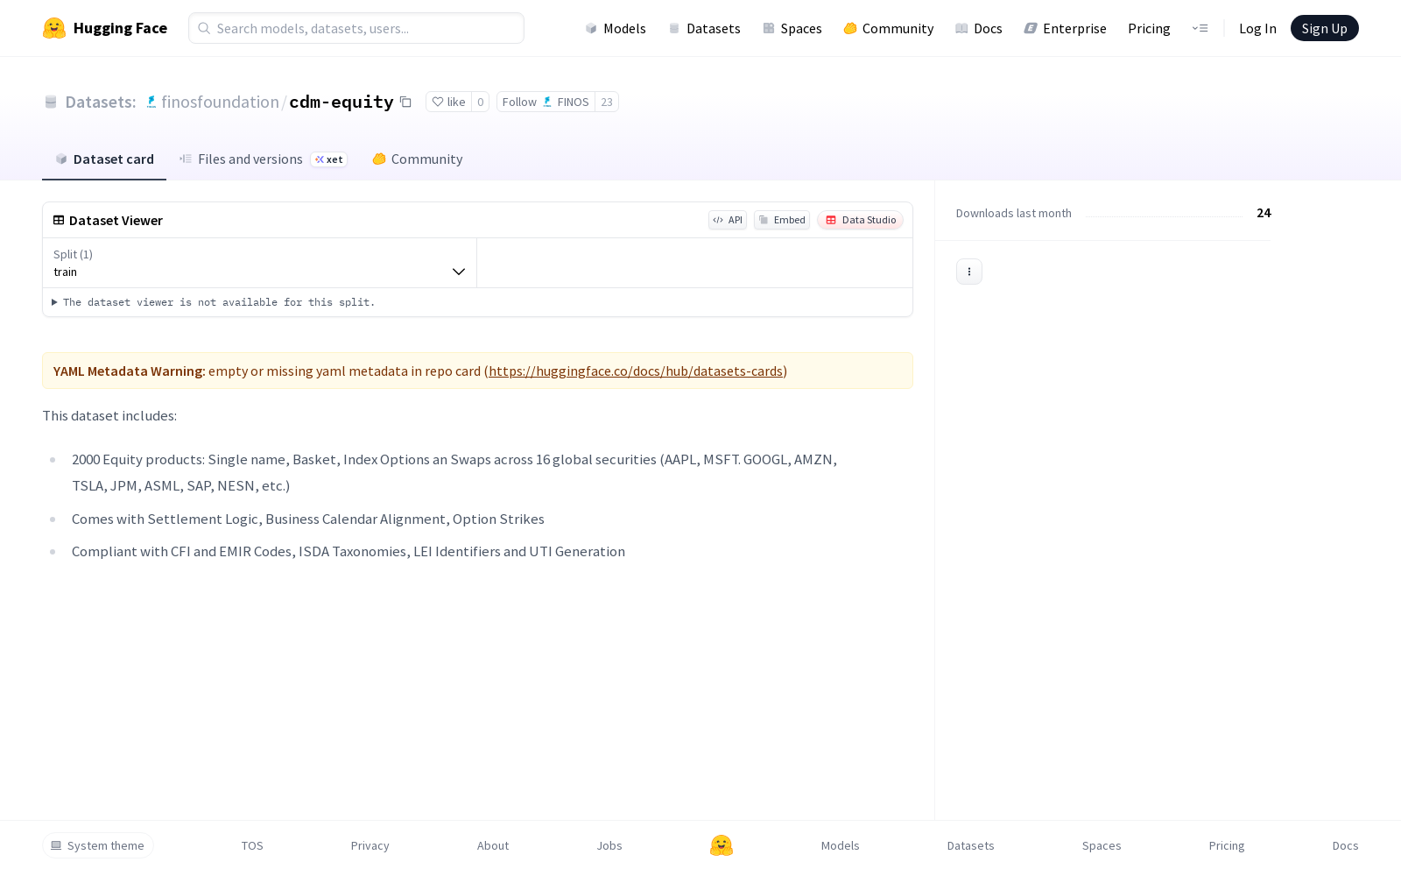Expand the 'dataset viewer is not available' details
Viewport: 1401px width, 876px height.
[215, 302]
